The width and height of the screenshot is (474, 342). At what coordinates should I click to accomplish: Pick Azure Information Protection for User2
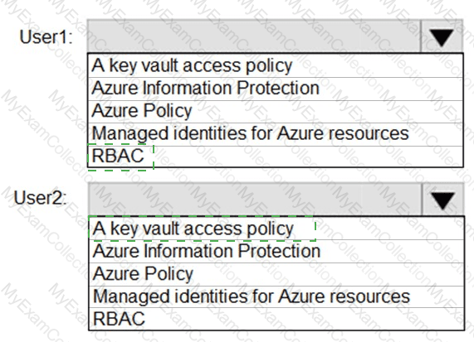tap(276, 251)
